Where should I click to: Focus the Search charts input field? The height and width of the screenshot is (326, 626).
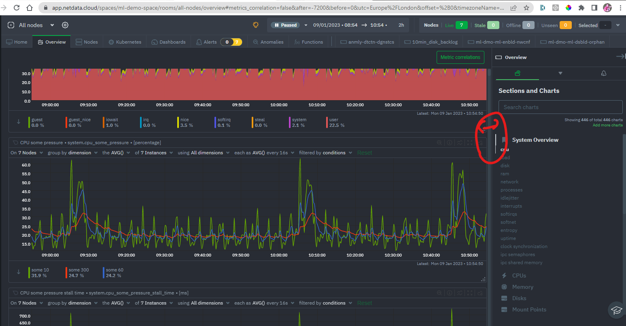(560, 107)
